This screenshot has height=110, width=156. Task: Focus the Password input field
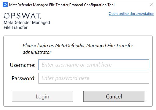pyautogui.click(x=94, y=78)
